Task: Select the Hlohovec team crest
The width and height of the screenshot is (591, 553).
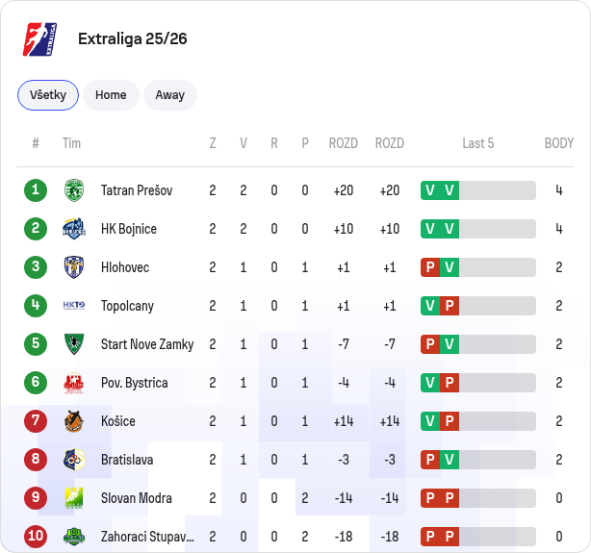Action: [74, 267]
